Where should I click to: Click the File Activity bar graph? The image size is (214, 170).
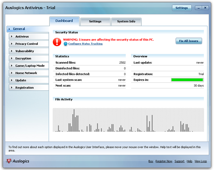(128, 120)
